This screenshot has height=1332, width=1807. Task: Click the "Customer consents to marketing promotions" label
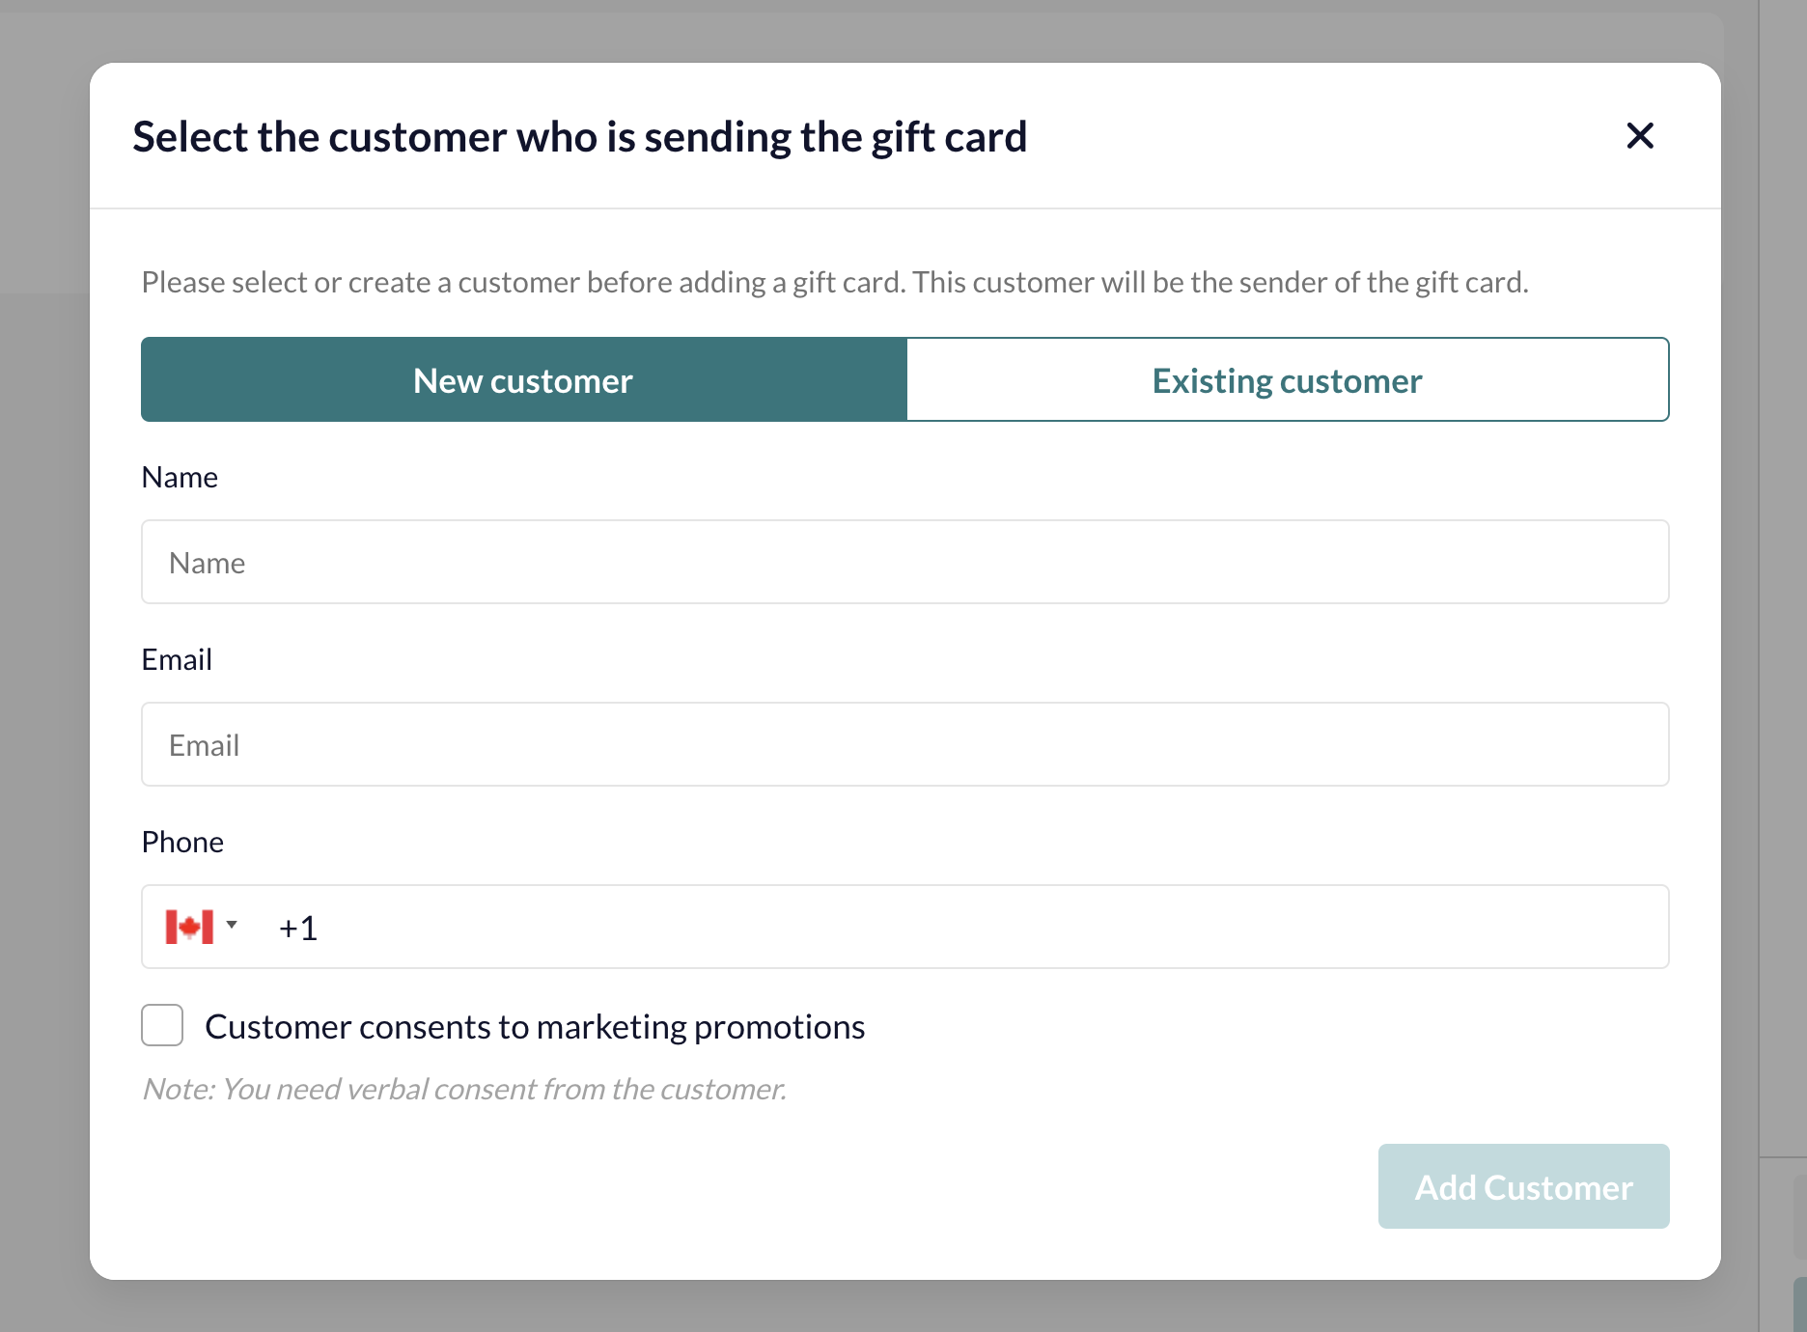click(535, 1027)
